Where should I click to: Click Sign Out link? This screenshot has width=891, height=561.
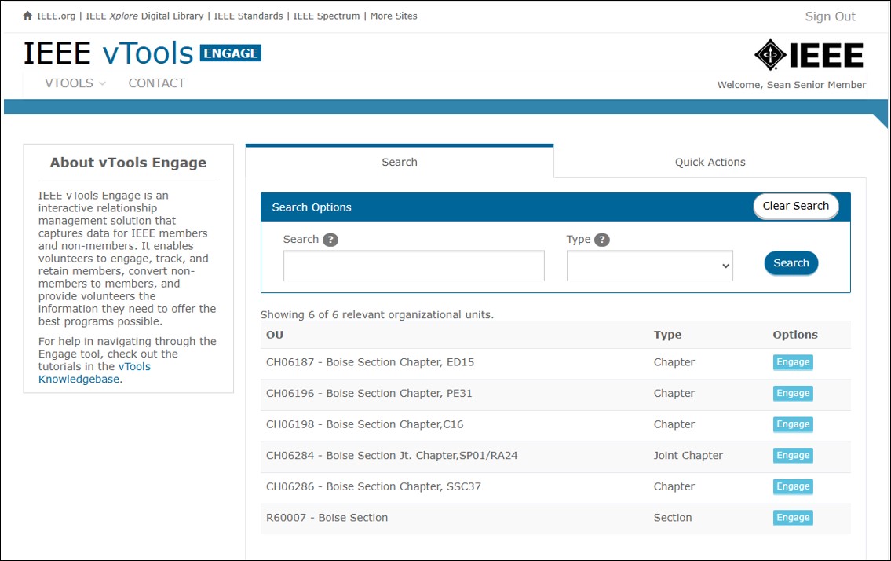pyautogui.click(x=830, y=16)
